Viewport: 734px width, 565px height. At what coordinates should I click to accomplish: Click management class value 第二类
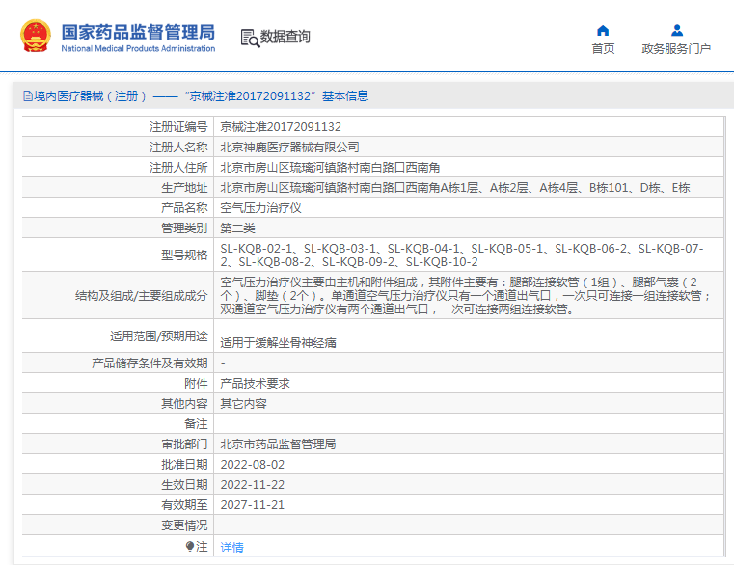click(x=238, y=228)
